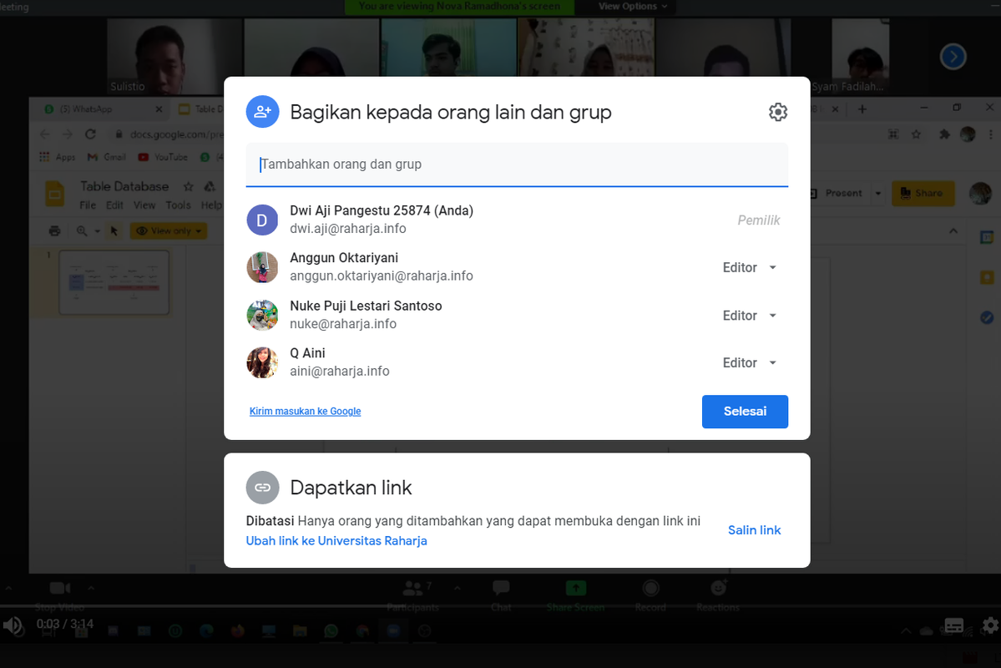Collapse the Slides menus with chevron

[953, 231]
